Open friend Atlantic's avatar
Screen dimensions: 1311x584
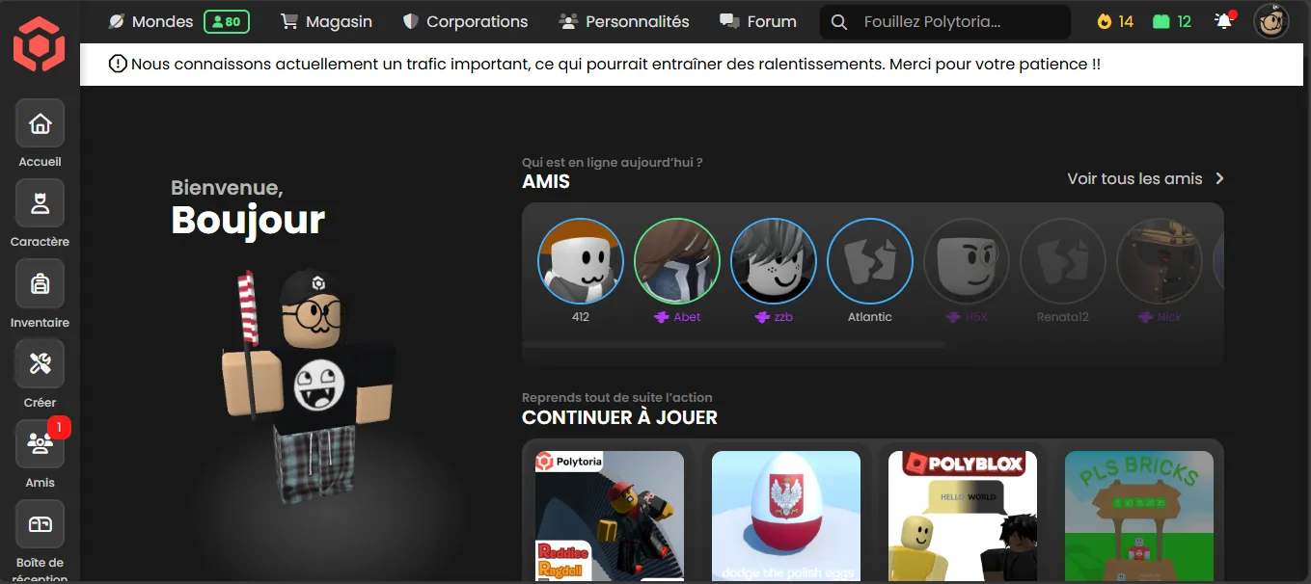pyautogui.click(x=870, y=261)
